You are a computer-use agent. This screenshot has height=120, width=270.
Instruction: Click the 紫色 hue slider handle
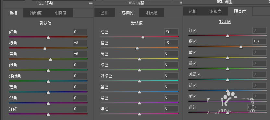tap(48, 104)
